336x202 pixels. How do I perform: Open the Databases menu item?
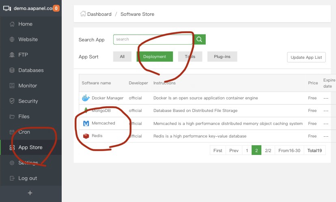coord(31,70)
